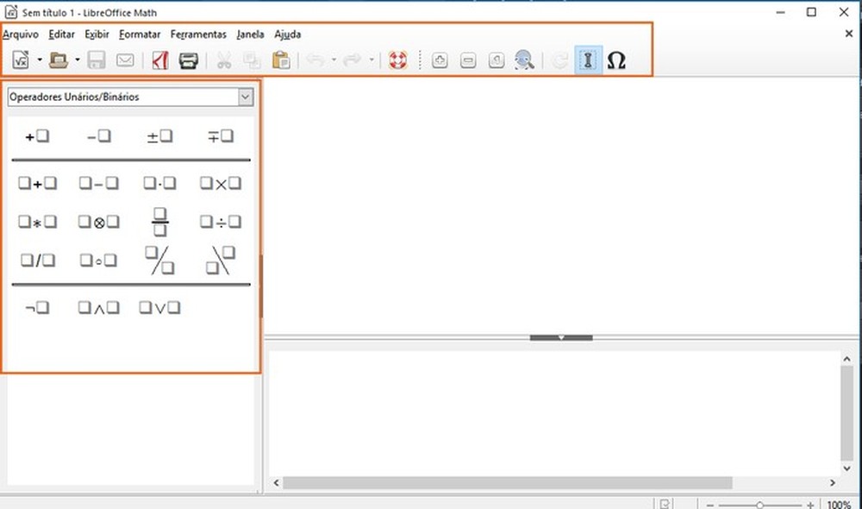The height and width of the screenshot is (509, 862).
Task: Insert the multiplication cross (×) operator
Action: pyautogui.click(x=219, y=183)
